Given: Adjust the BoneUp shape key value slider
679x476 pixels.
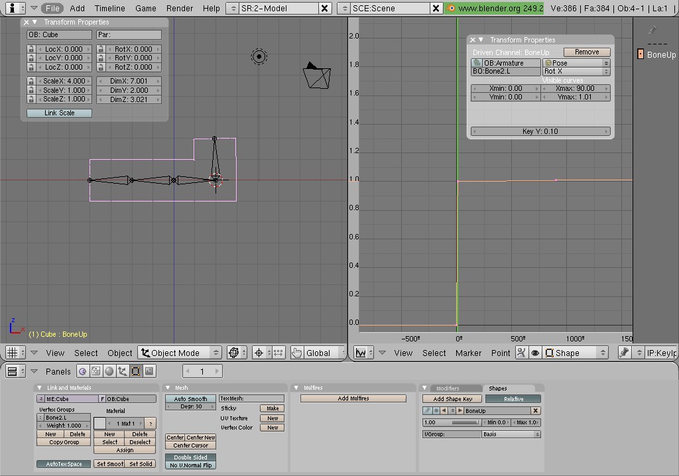Looking at the screenshot, I should pos(452,422).
